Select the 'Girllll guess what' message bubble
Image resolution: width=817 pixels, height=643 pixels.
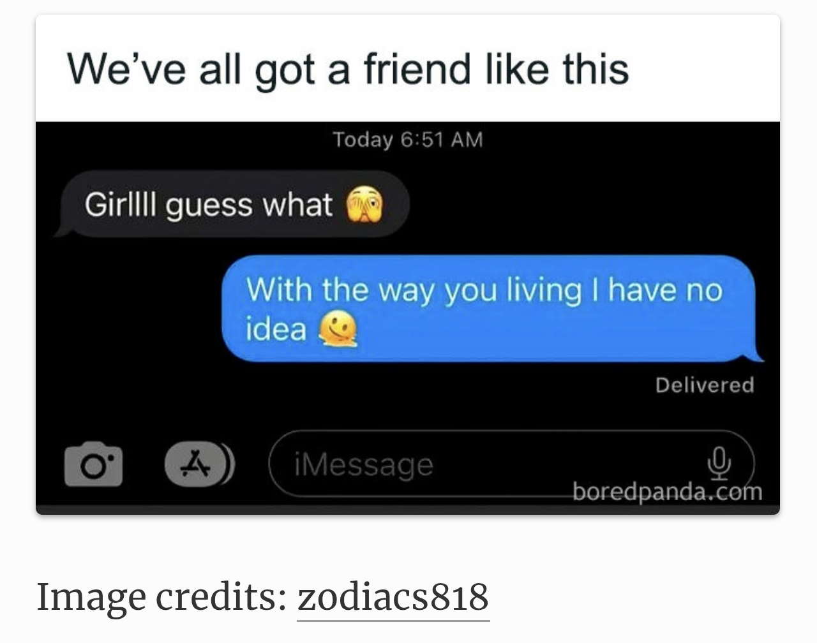click(x=233, y=205)
